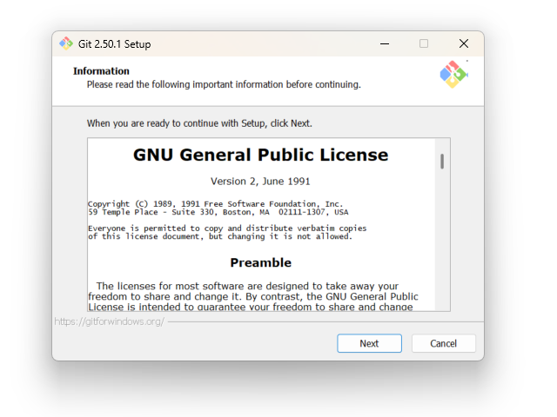This screenshot has height=417, width=557.
Task: Close the Git Setup window
Action: pos(464,43)
